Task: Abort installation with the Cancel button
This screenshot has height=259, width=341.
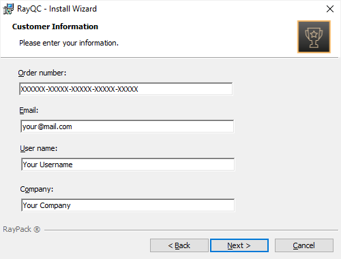Action: 304,245
